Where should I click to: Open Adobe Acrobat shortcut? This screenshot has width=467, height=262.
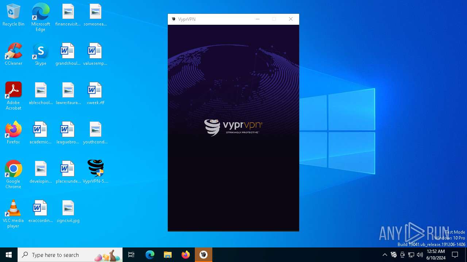[13, 96]
